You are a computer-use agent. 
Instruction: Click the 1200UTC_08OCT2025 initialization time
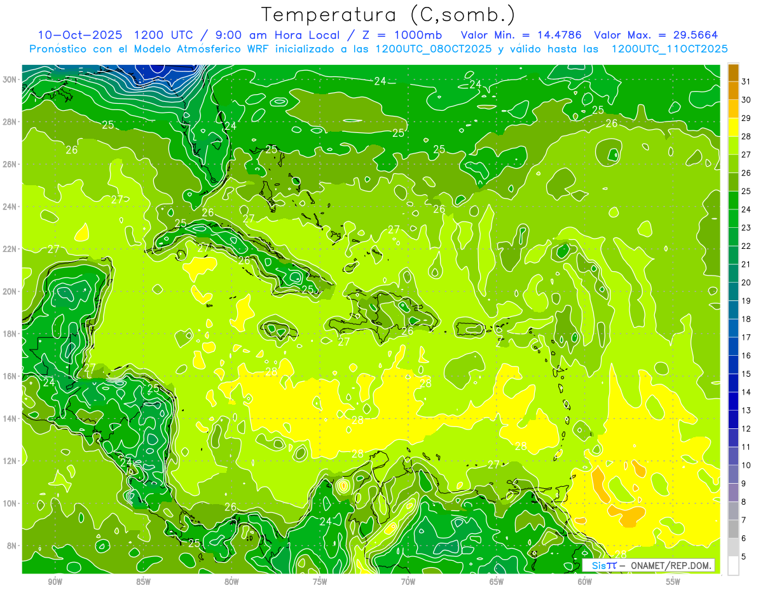(433, 49)
